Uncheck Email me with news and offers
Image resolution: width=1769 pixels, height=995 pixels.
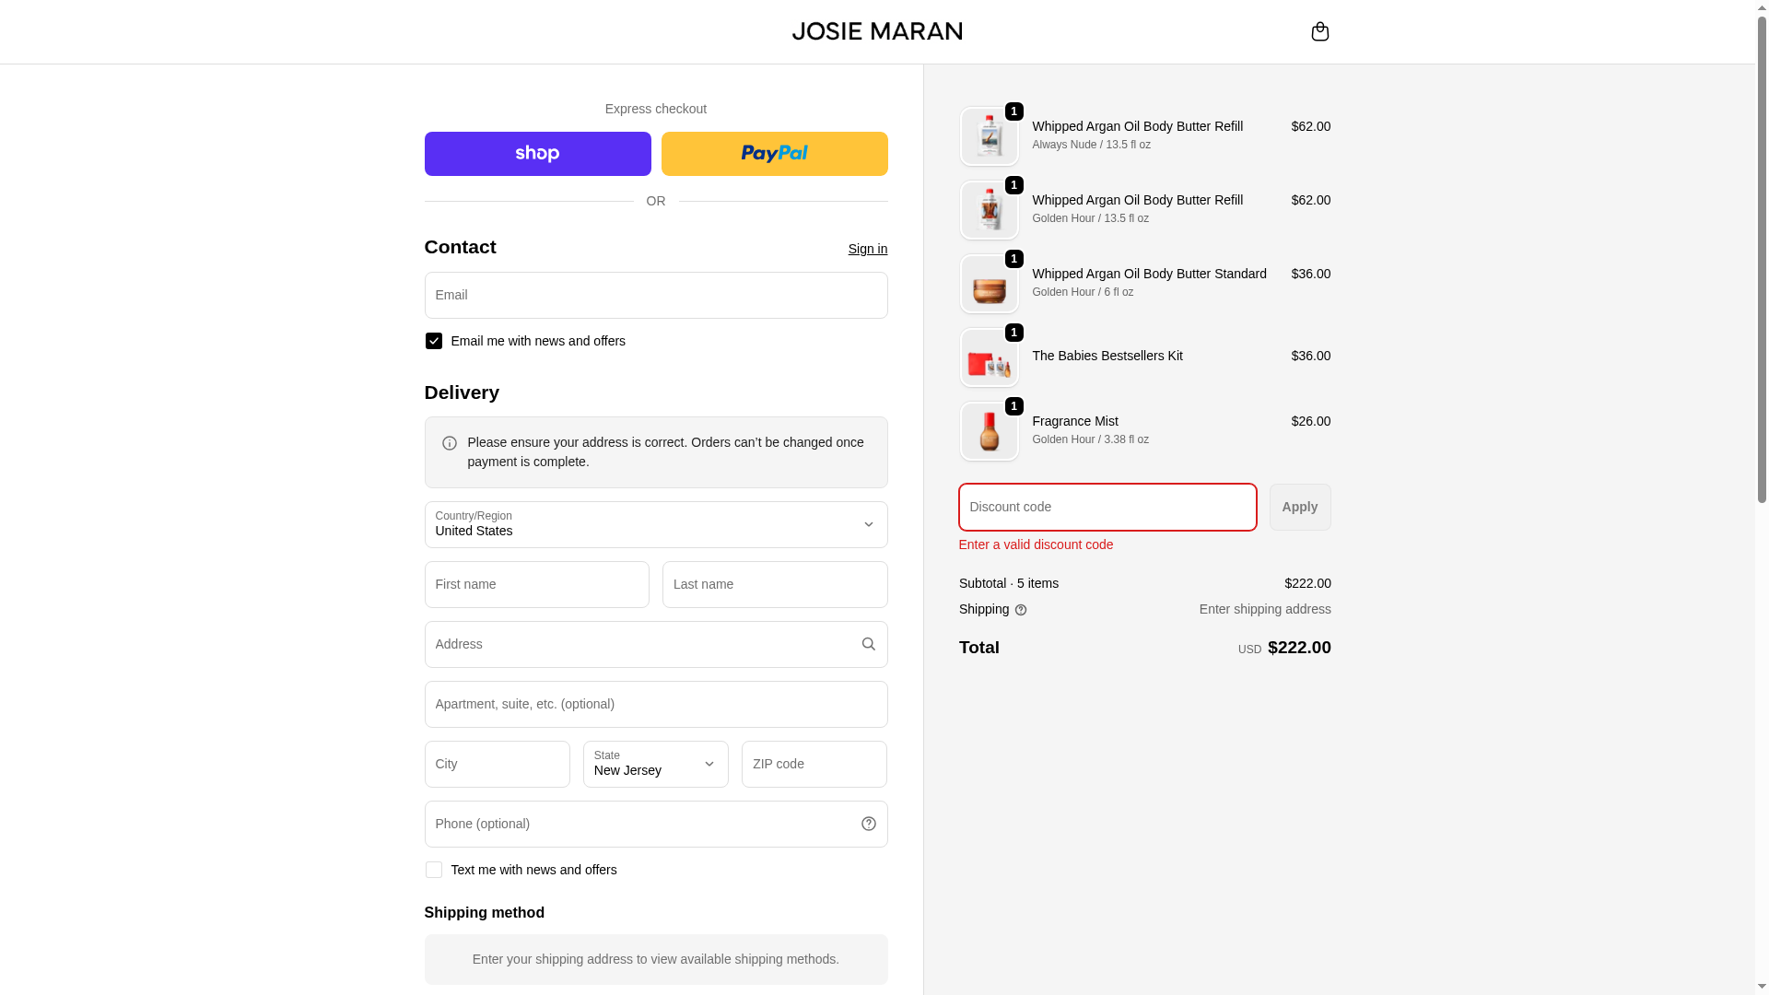coord(433,341)
